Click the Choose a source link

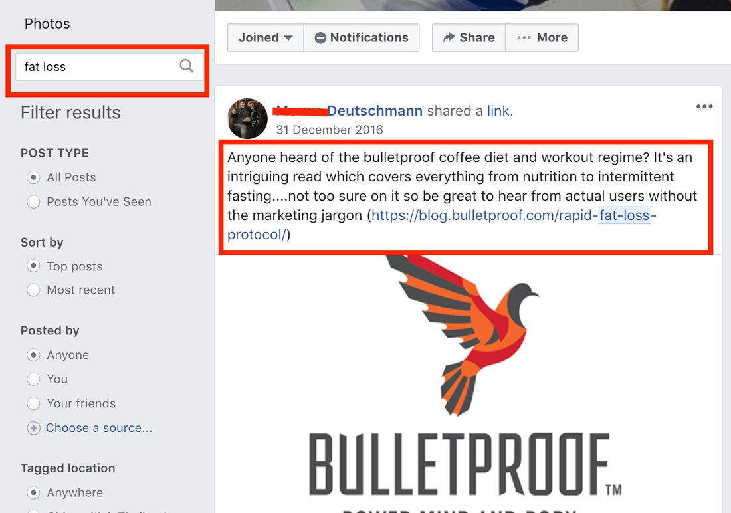click(x=99, y=428)
